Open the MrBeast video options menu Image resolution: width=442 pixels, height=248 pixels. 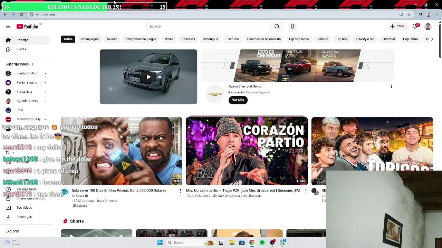(180, 190)
